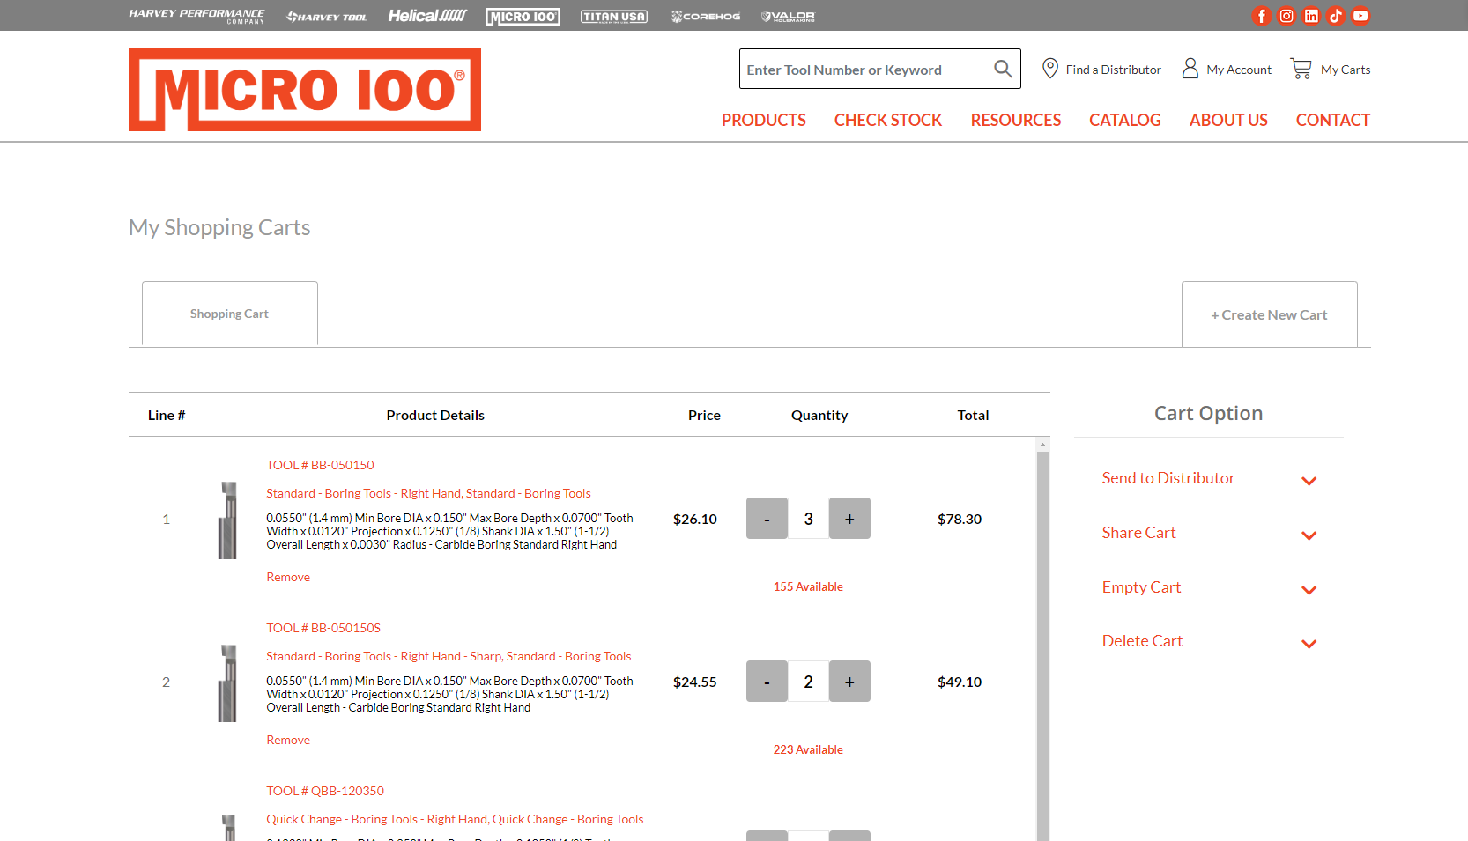Go to the CHECK STOCK page
The height and width of the screenshot is (841, 1468).
[887, 120]
